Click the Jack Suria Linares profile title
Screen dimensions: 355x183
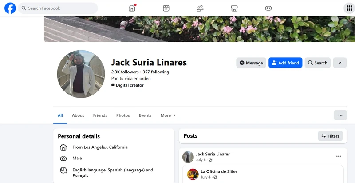149,62
